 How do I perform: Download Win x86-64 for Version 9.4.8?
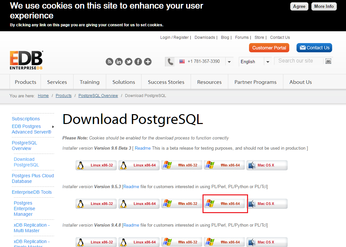point(224,242)
